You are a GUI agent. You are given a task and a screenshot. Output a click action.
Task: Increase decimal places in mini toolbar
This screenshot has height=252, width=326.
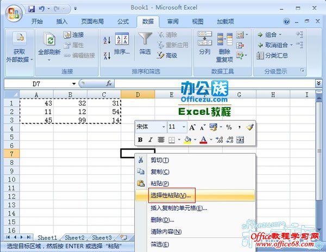pos(220,139)
